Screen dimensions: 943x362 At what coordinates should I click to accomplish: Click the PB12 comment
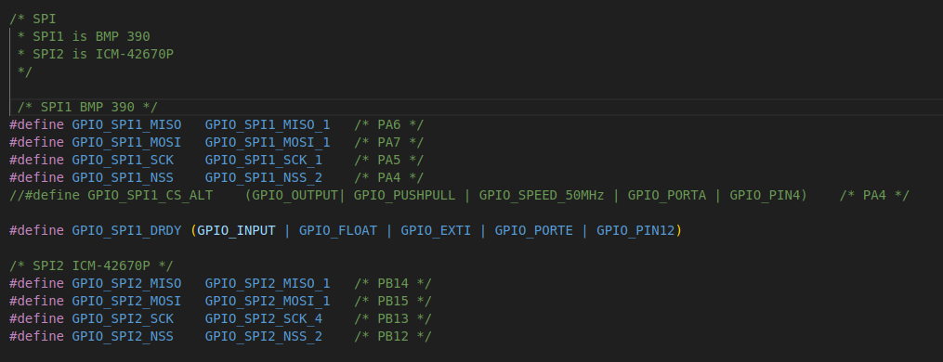(393, 335)
